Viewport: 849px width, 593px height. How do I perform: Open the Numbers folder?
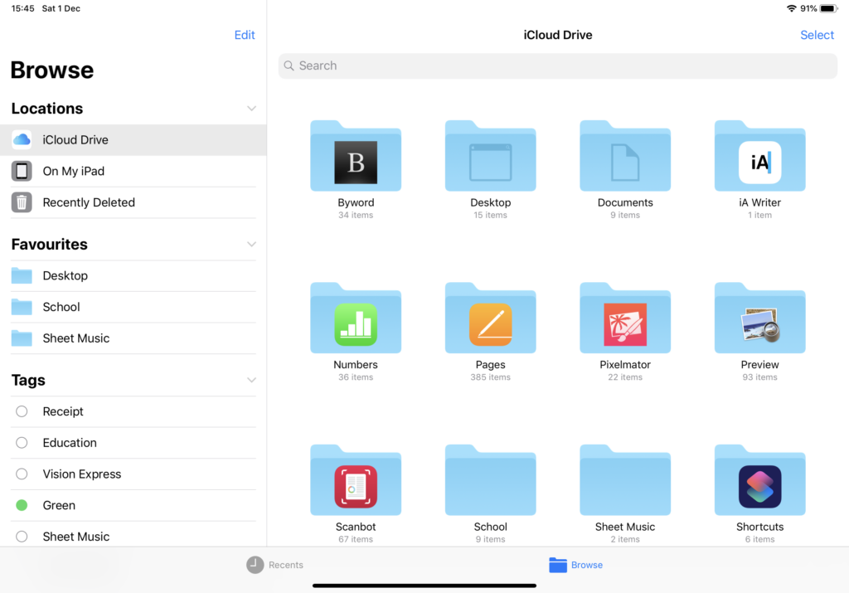pyautogui.click(x=356, y=318)
